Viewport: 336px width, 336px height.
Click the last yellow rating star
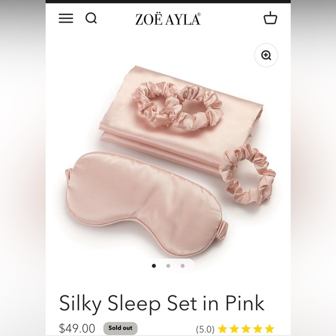point(269,328)
